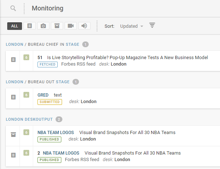Screen dimensions: 220x169
Task: Select the Live Storytelling Forbes article
Action: (x=127, y=57)
